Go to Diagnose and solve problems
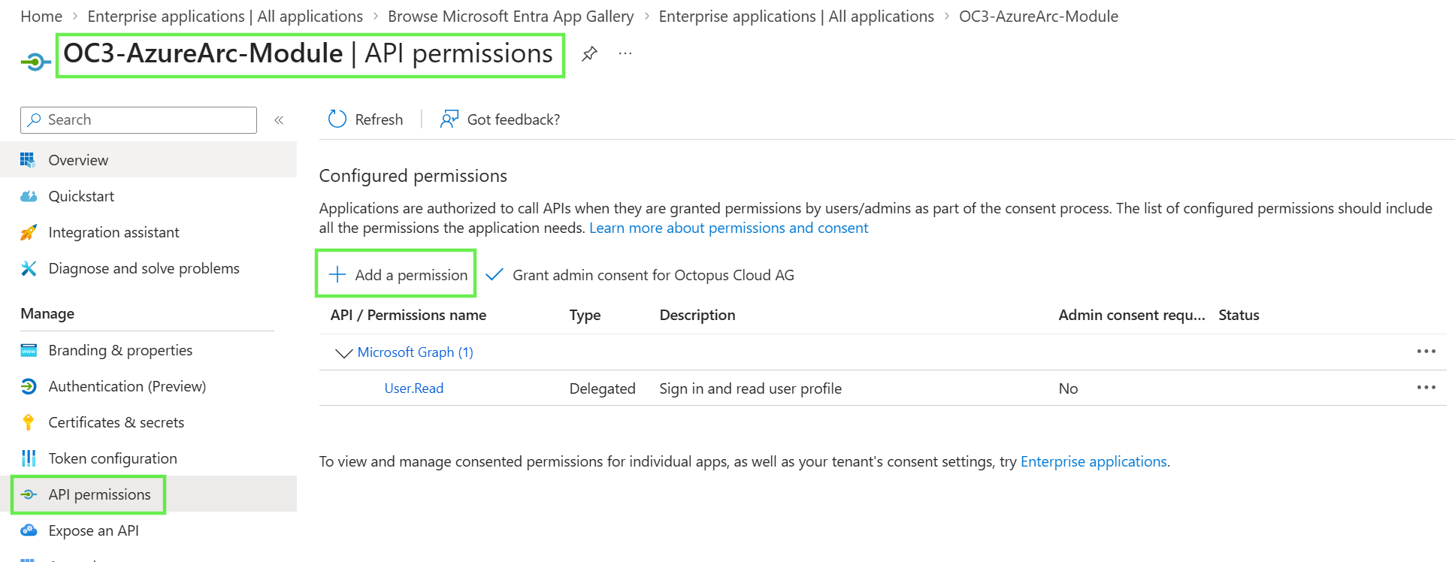 click(149, 268)
